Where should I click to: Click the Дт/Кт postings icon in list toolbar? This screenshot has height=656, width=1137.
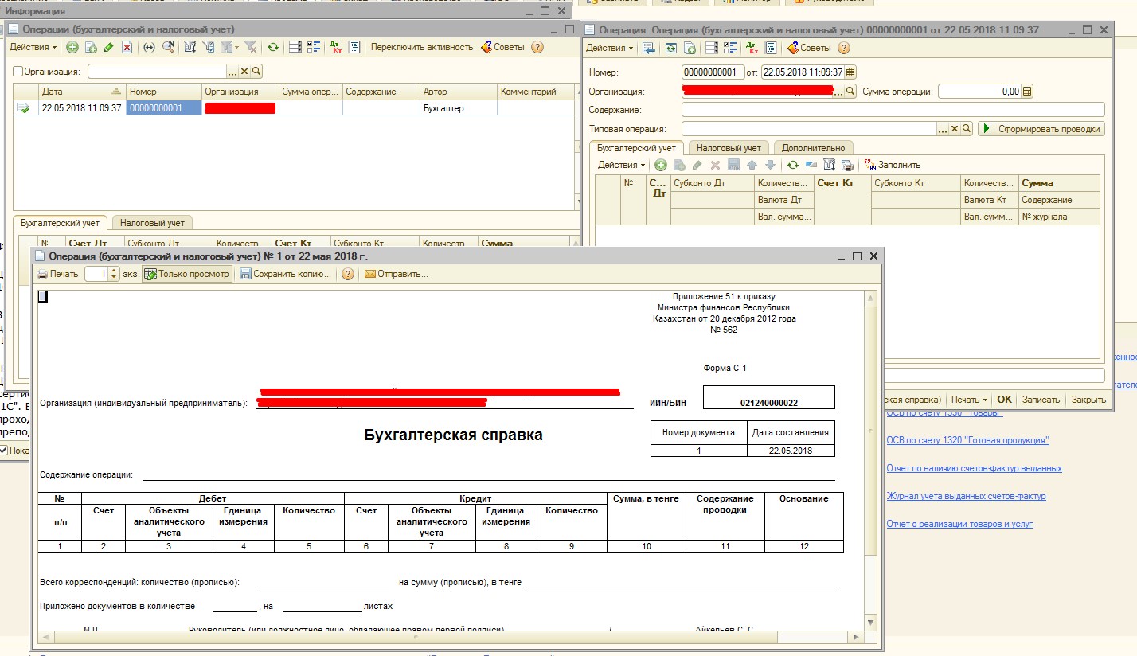point(334,47)
